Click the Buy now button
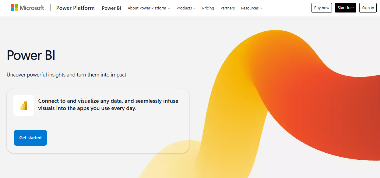Viewport: 380px width, 178px height. click(322, 8)
